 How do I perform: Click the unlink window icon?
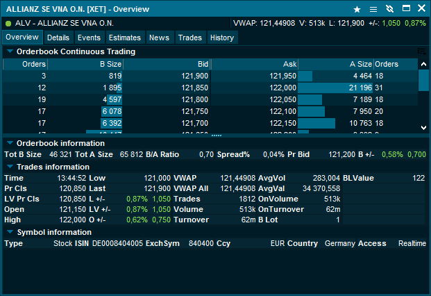tap(389, 9)
